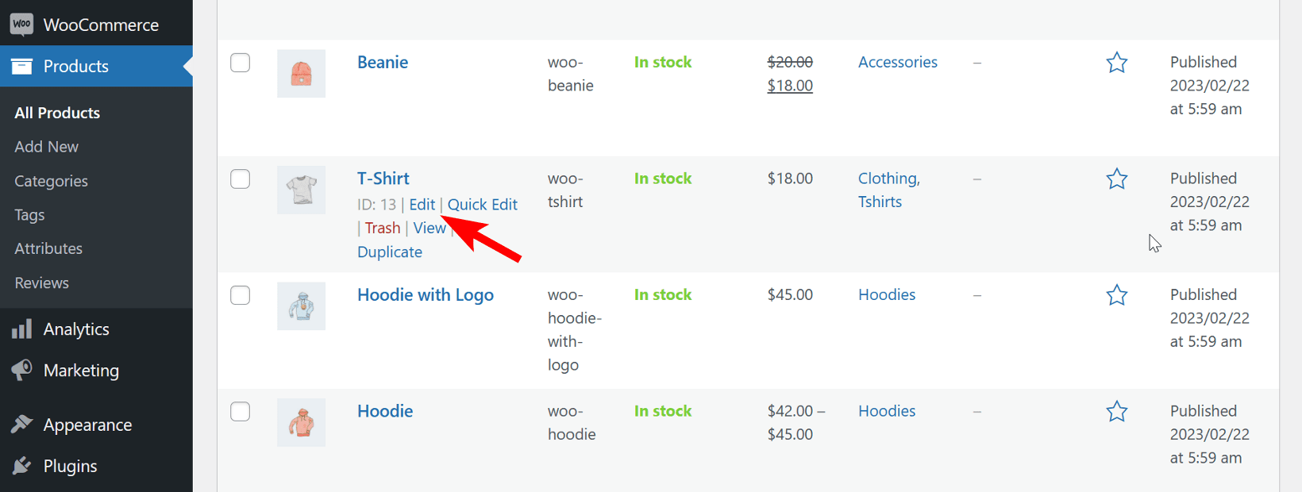The width and height of the screenshot is (1302, 492).
Task: Open All Products from the sidebar menu
Action: click(x=56, y=112)
